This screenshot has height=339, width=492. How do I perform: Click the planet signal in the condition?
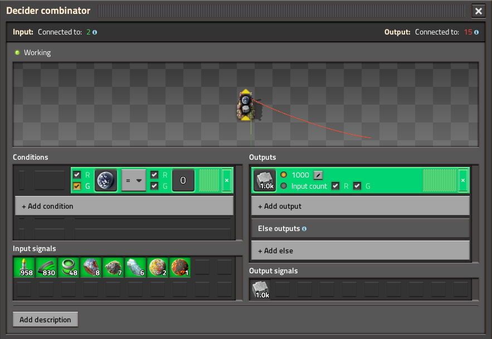click(106, 180)
